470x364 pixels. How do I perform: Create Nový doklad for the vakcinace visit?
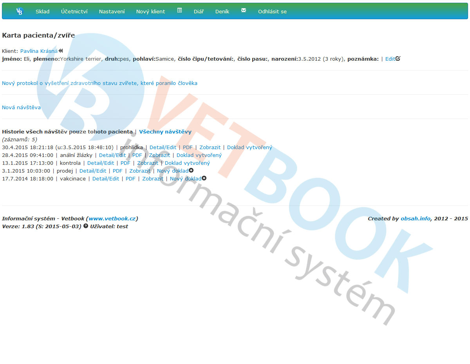[x=186, y=178]
